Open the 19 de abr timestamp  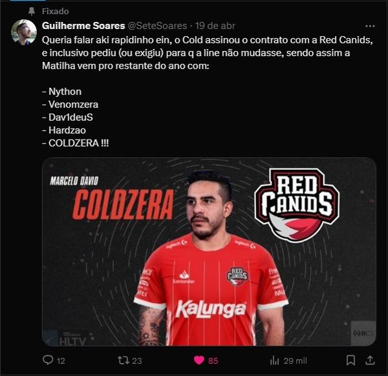215,26
